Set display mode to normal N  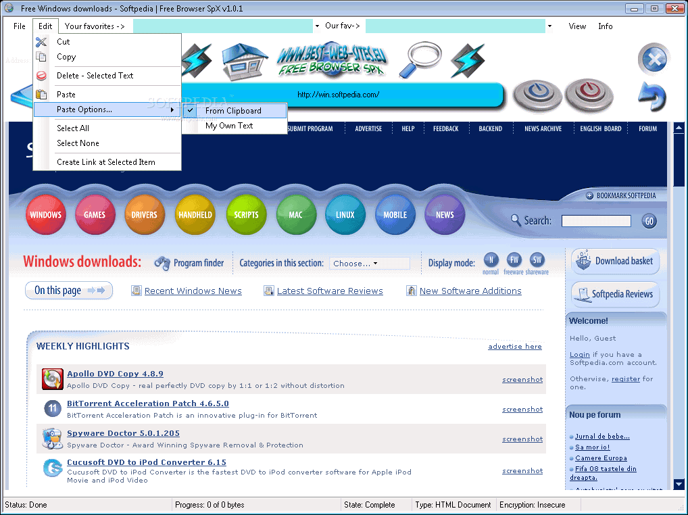coord(491,260)
